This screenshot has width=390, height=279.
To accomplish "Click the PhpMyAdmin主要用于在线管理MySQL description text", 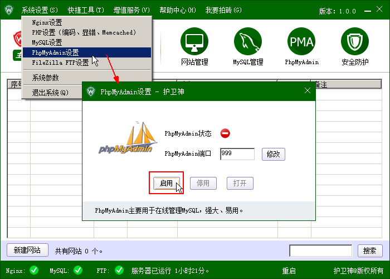I will [169, 211].
